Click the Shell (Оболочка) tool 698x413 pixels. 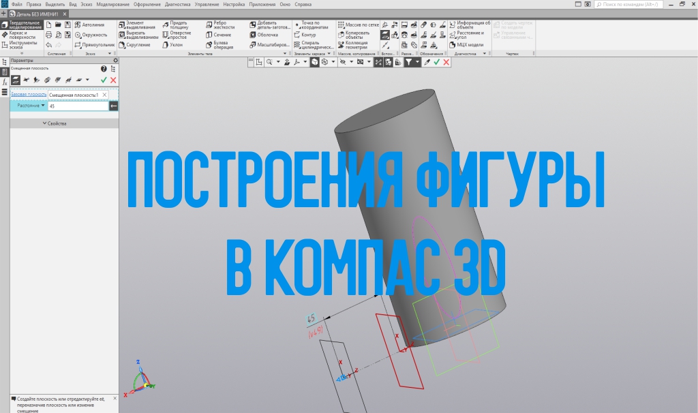coord(263,35)
